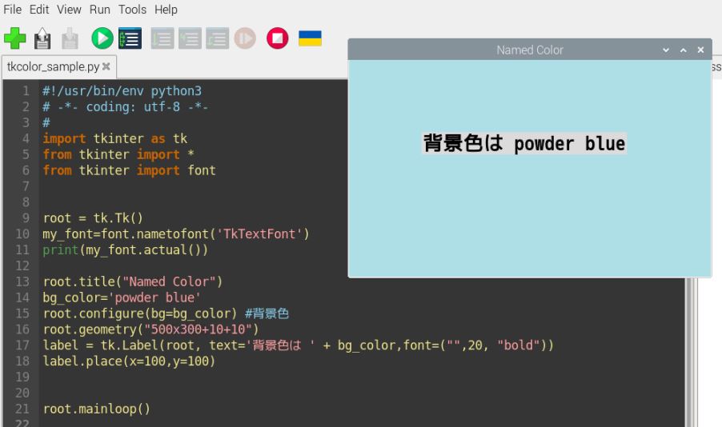Create a new file with the green plus icon
The image size is (722, 427).
tap(14, 38)
